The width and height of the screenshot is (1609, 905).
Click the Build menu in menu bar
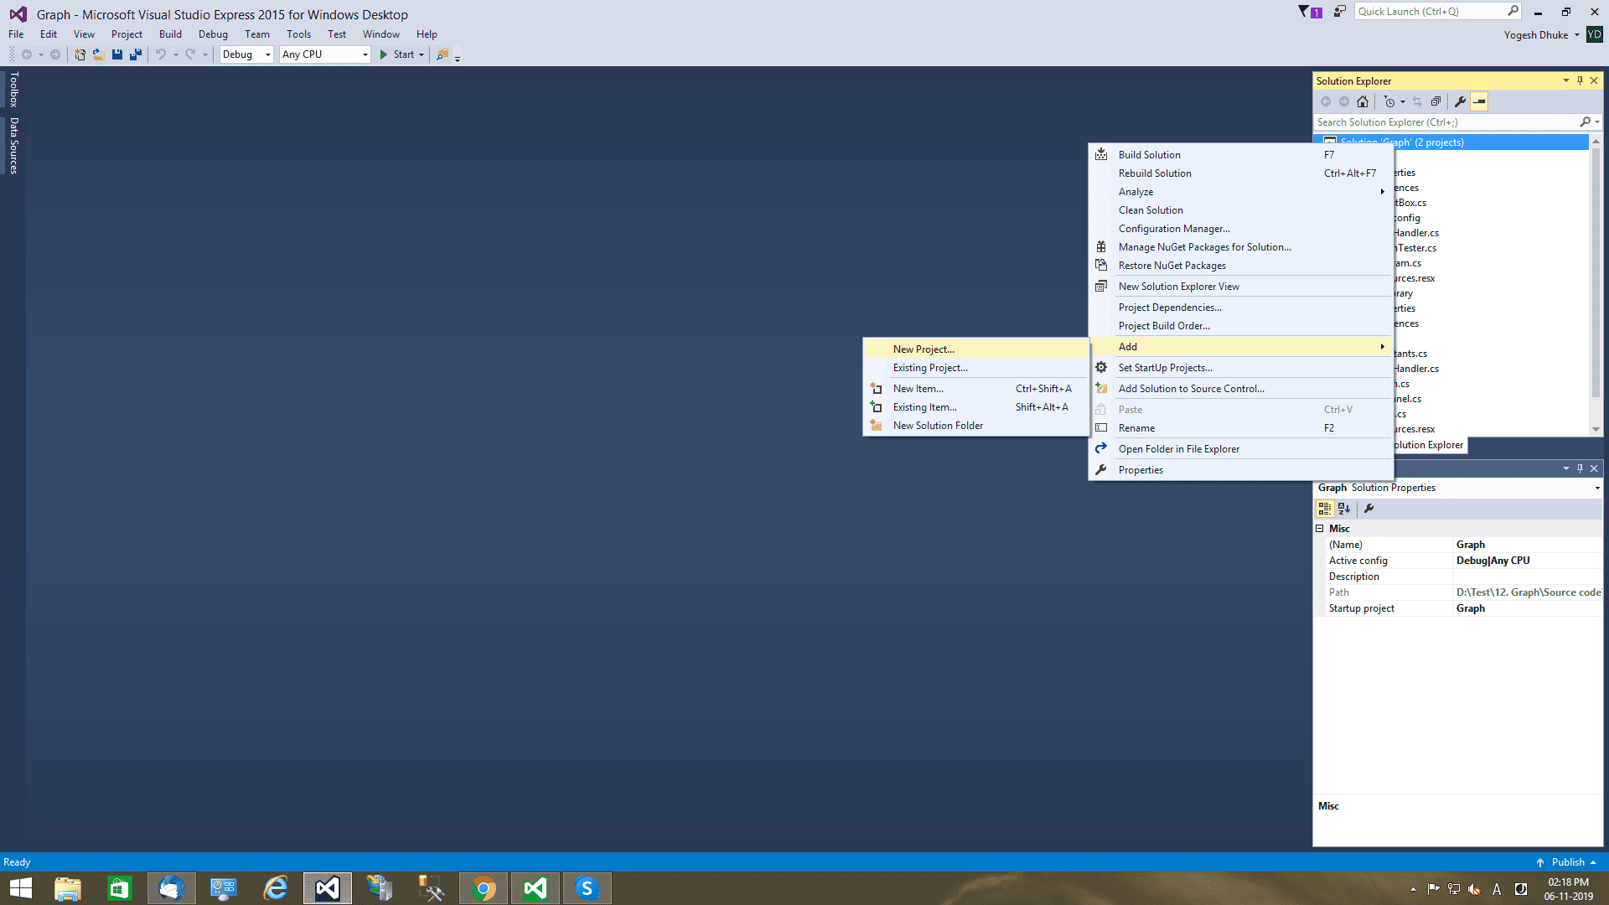click(x=170, y=34)
